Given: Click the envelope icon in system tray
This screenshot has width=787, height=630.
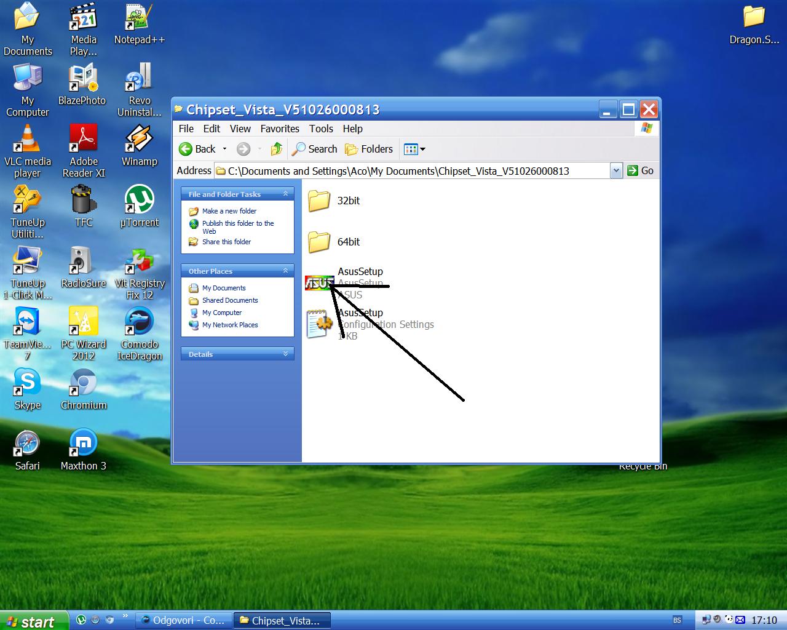Looking at the screenshot, I should point(740,620).
